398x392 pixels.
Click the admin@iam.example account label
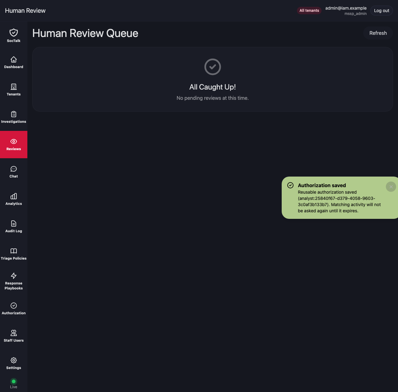coord(346,8)
